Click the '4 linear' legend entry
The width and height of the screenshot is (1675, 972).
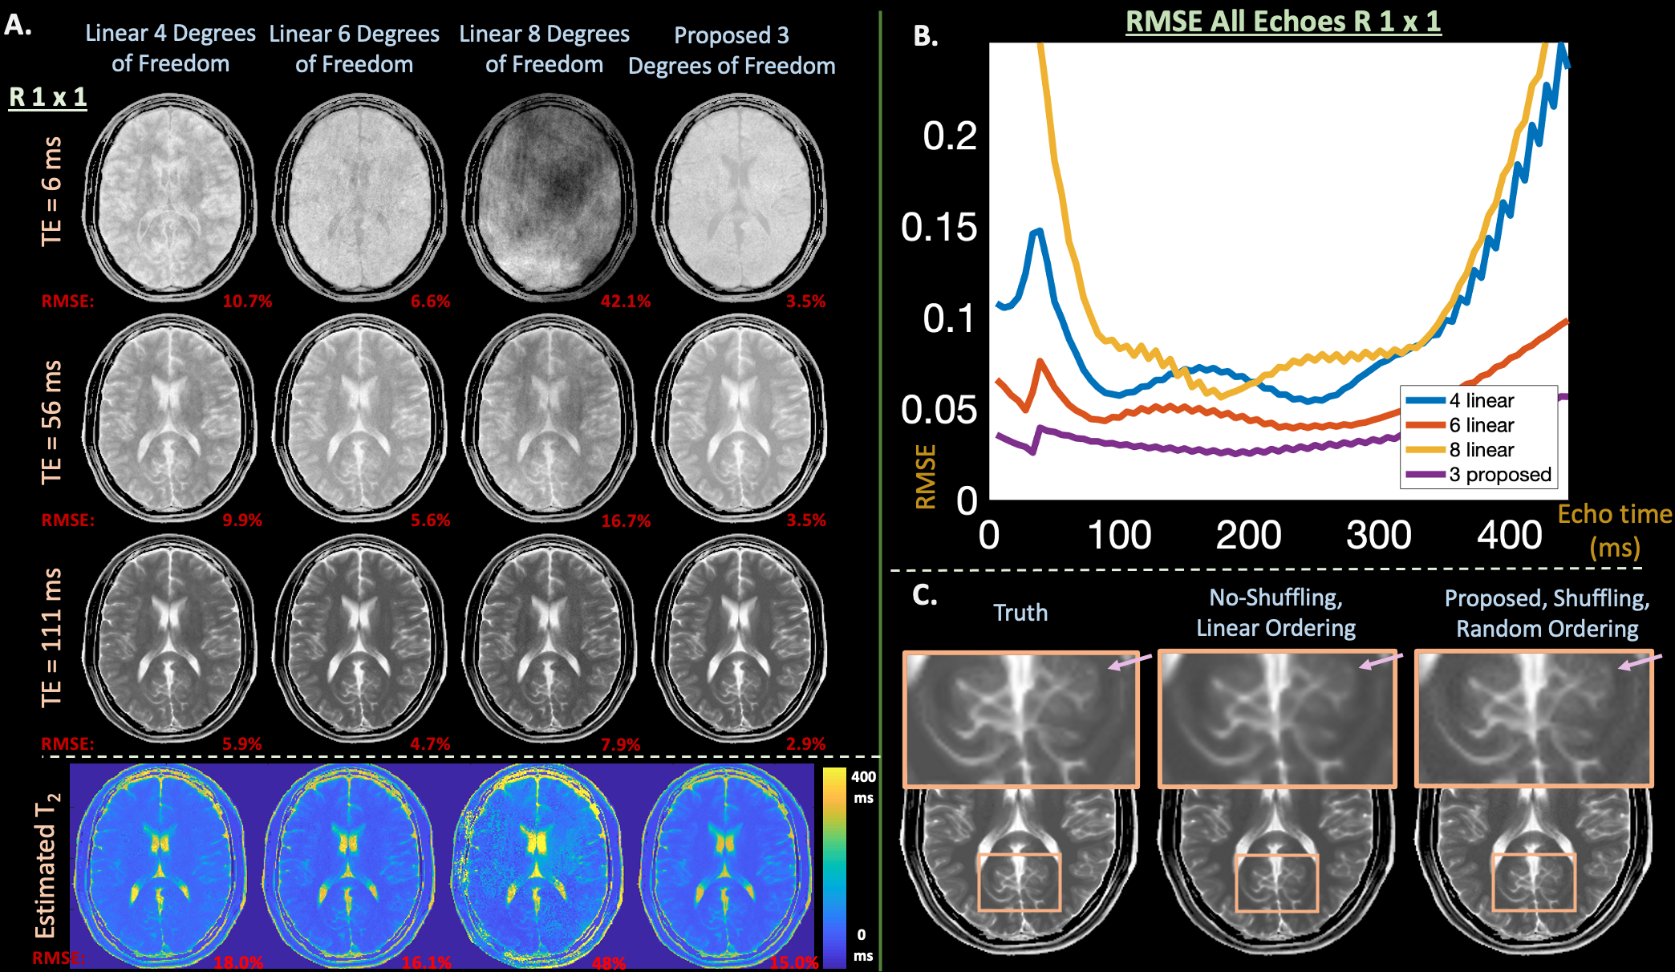click(x=1480, y=400)
